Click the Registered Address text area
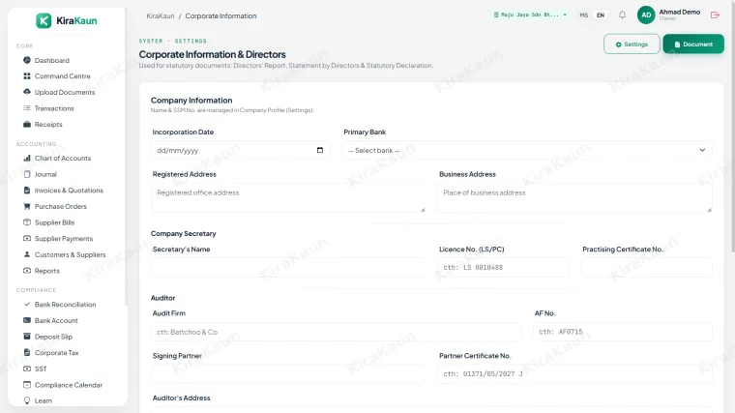Viewport: 735px width, 413px height. click(x=288, y=197)
